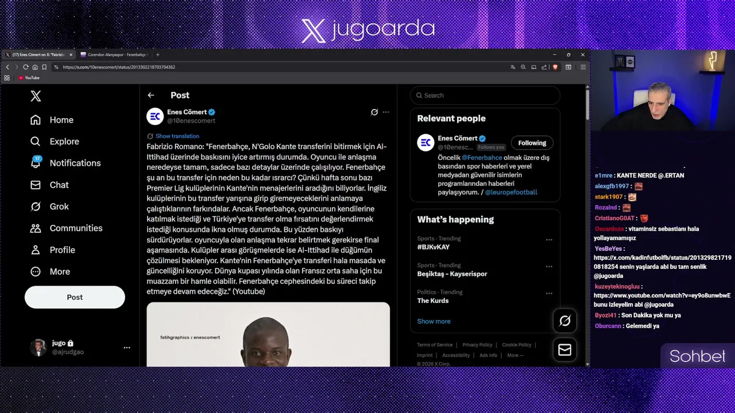Open Notifications with the 17 badge
Image resolution: width=735 pixels, height=413 pixels.
[x=65, y=163]
